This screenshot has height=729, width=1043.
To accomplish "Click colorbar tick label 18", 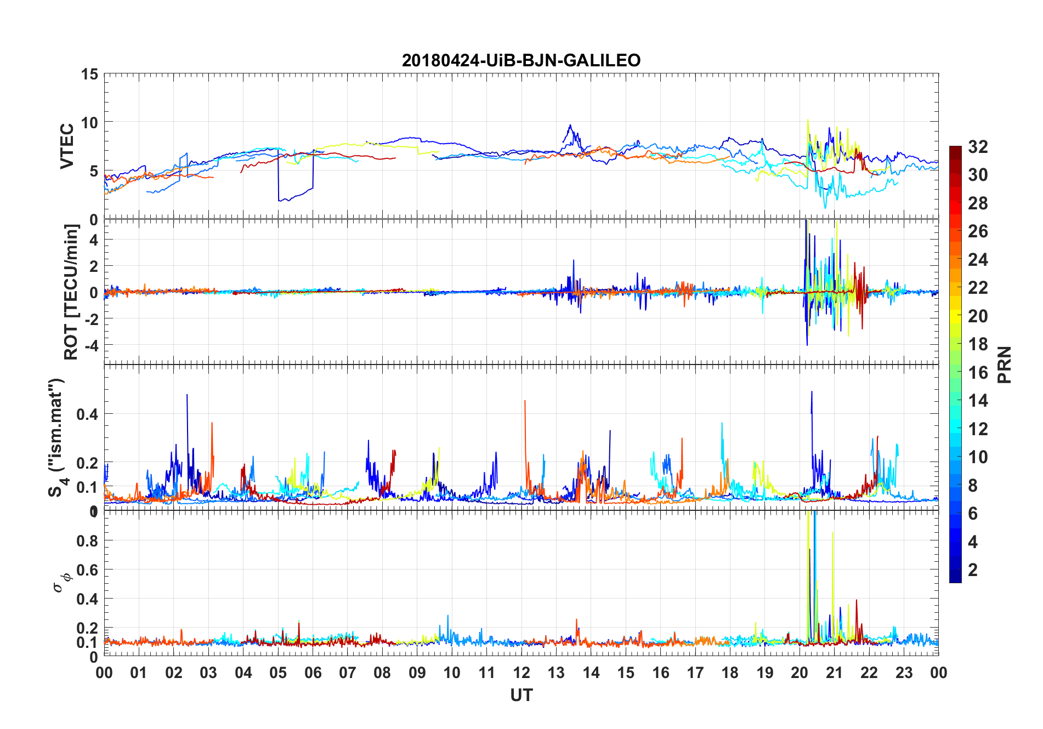I will [978, 344].
